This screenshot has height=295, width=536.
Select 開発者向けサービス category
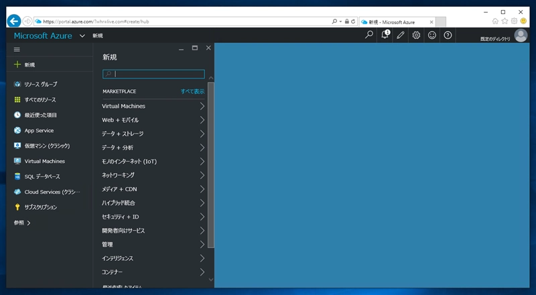(x=153, y=231)
